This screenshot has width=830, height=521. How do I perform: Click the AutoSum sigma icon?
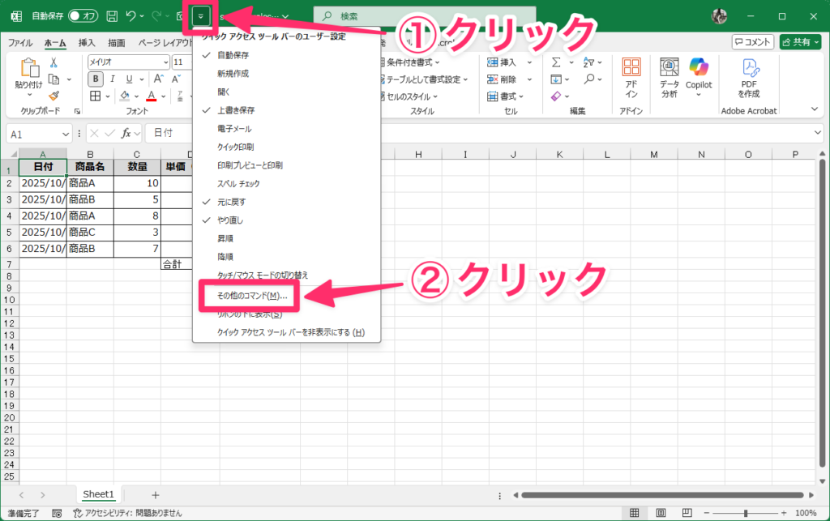556,62
